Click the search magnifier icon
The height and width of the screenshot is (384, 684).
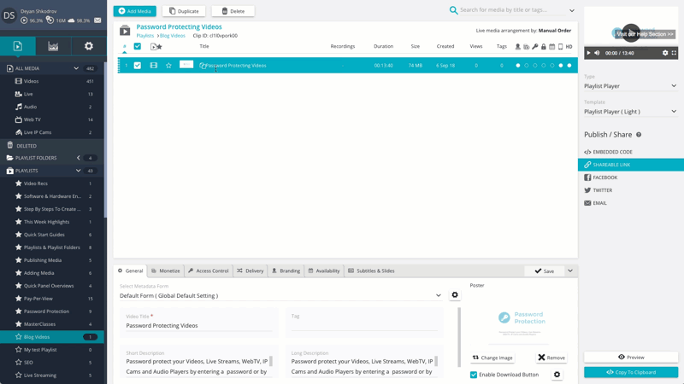pos(454,10)
